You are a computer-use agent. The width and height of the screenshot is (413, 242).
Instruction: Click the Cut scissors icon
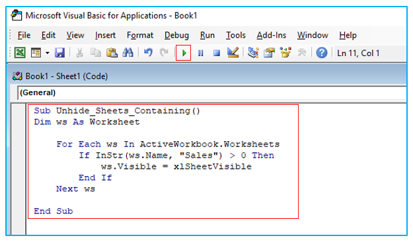pos(79,53)
